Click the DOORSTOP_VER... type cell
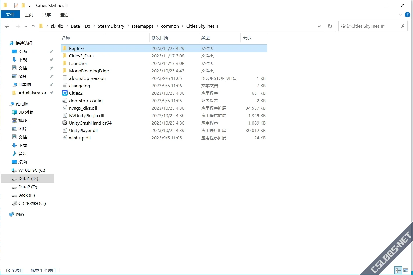Viewport: 413px width, 275px height. (x=219, y=78)
